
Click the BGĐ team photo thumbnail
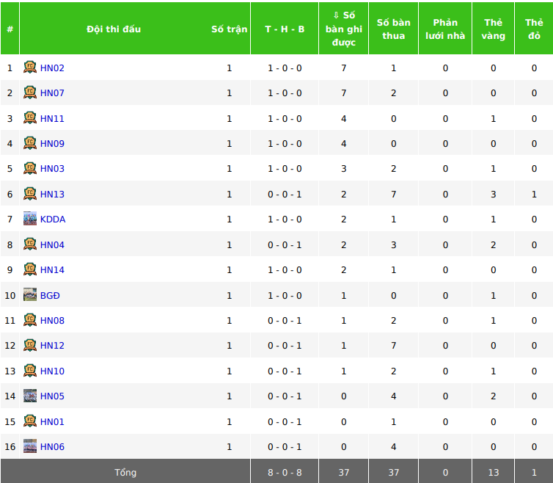coord(30,294)
